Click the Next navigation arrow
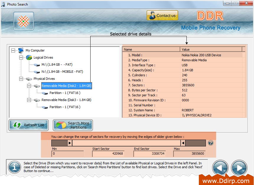 pyautogui.click(x=239, y=168)
